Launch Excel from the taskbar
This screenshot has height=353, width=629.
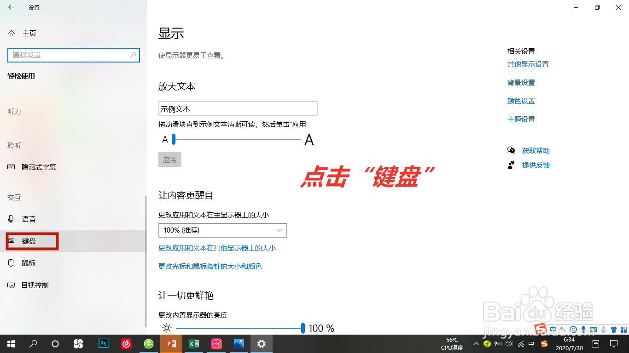[193, 343]
